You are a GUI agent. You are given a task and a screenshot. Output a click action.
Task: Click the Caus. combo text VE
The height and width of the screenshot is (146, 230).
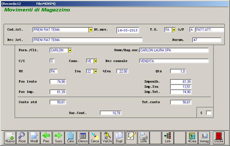89,61
